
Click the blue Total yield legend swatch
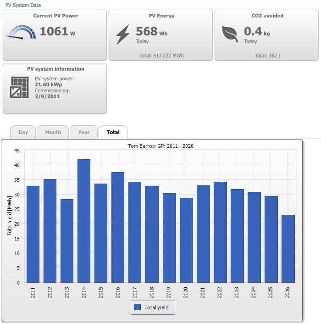tap(138, 307)
